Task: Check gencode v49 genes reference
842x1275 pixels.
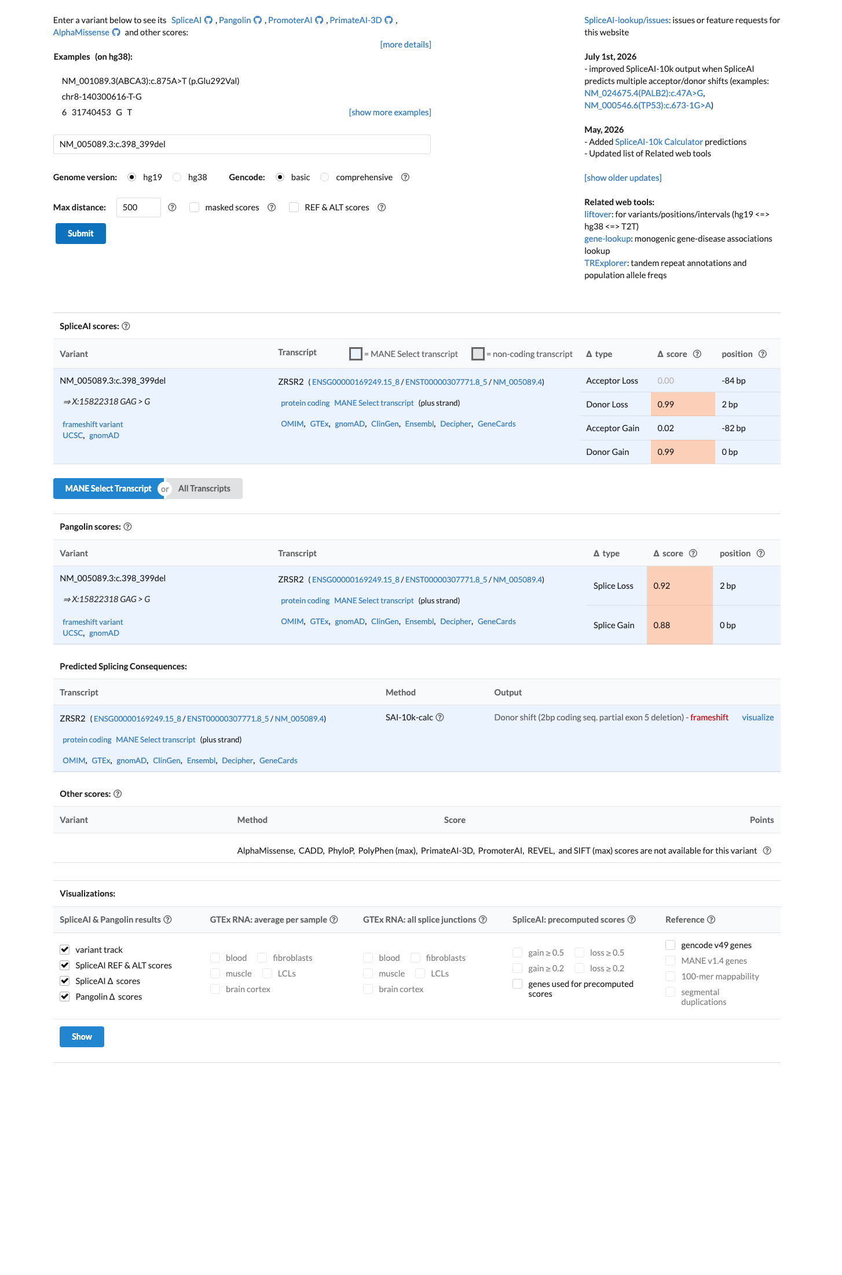Action: (x=671, y=945)
